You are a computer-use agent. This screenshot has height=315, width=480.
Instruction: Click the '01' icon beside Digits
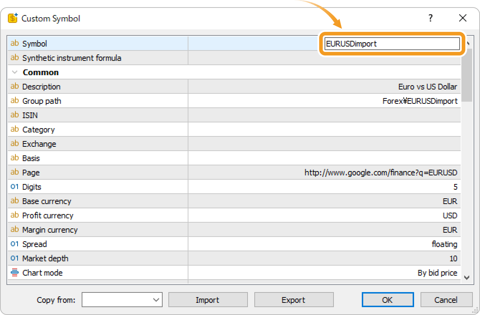coord(15,186)
